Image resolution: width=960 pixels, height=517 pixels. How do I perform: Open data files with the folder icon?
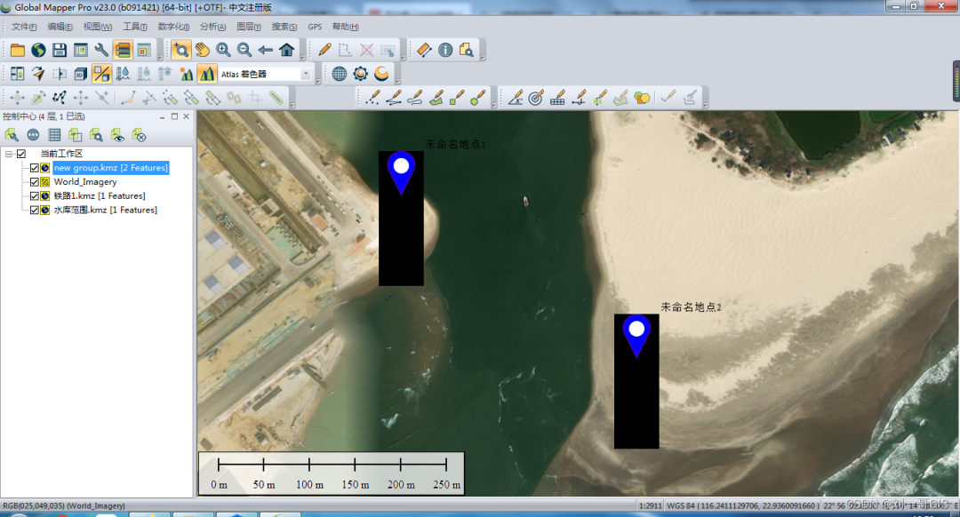click(17, 50)
